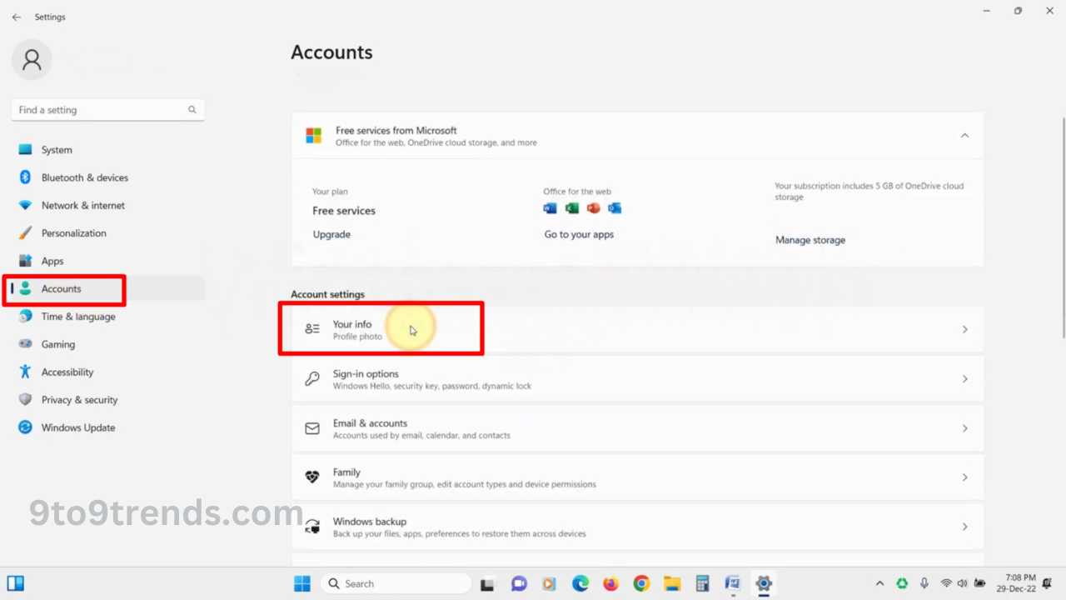Click the envelope icon beside Email & accounts
This screenshot has width=1066, height=600.
(312, 428)
